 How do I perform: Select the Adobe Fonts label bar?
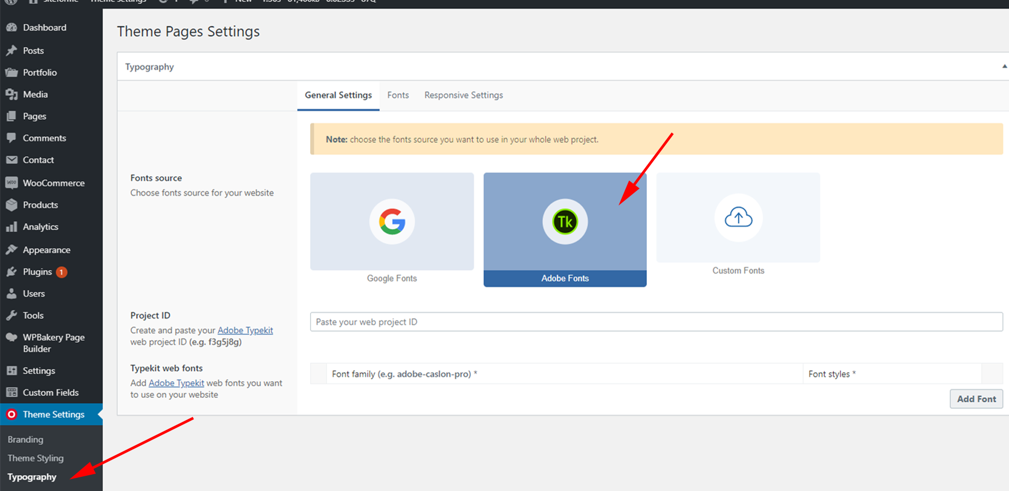tap(565, 279)
